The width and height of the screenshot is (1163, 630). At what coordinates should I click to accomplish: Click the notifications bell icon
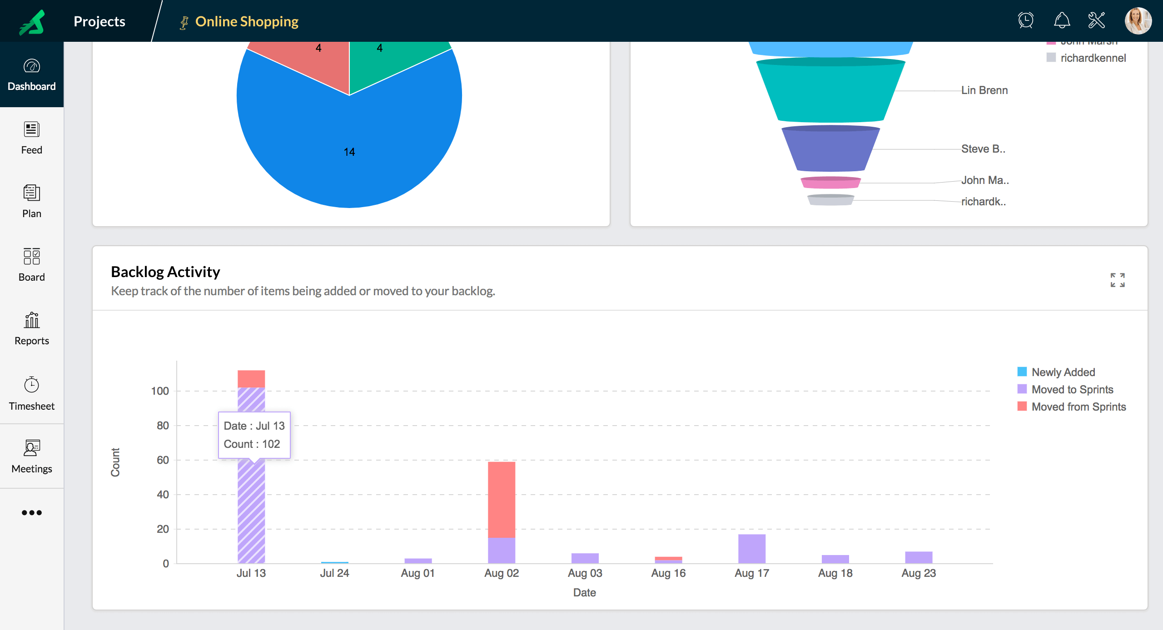point(1062,20)
